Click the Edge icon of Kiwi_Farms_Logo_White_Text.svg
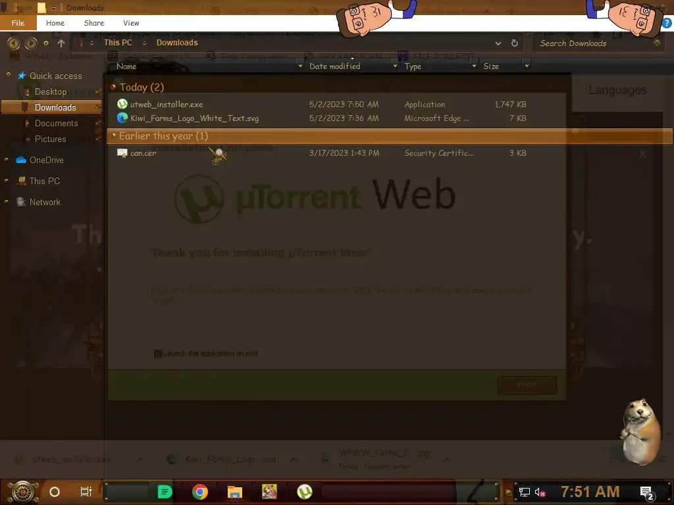This screenshot has width=674, height=505. 122,118
